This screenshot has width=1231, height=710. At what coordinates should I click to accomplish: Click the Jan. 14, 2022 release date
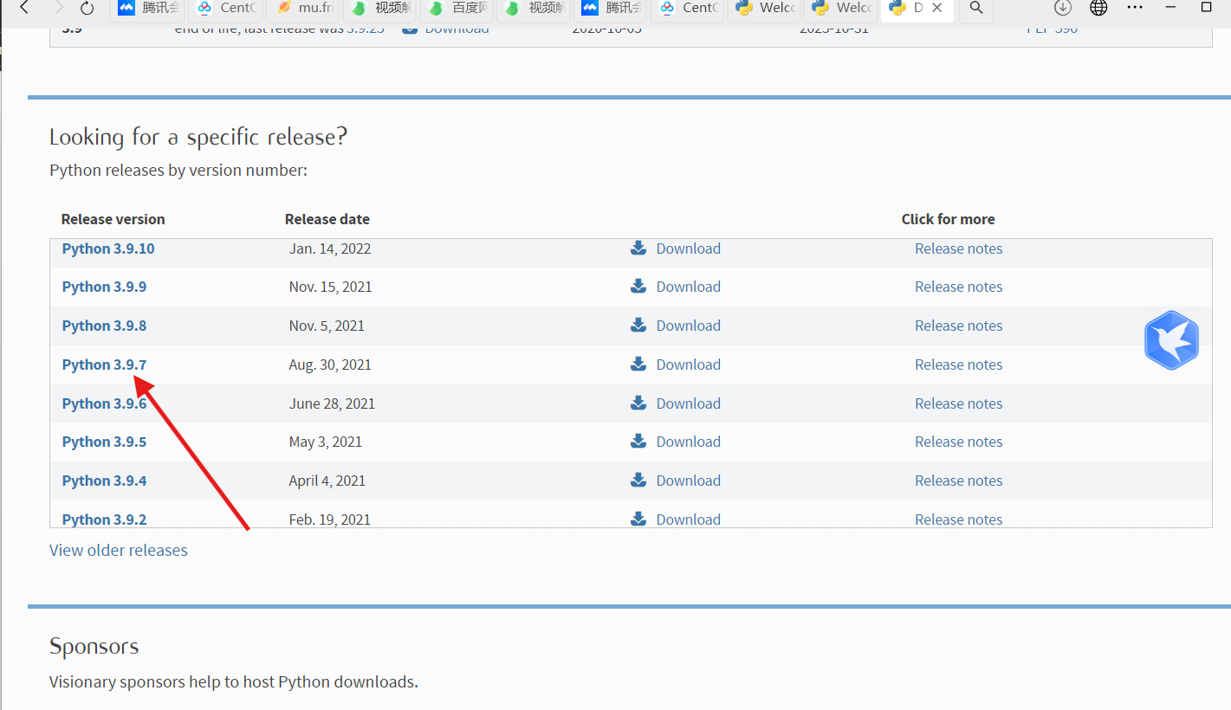tap(330, 248)
